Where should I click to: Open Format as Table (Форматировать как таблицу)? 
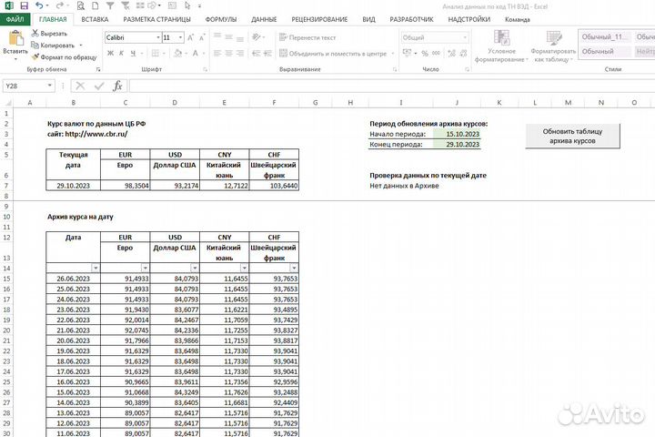(553, 46)
